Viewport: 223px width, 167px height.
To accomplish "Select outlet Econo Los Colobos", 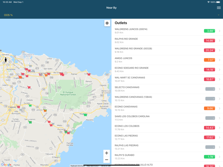I will coord(167,127).
